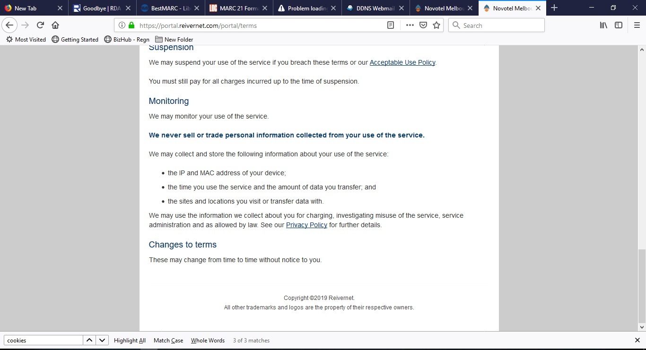Click the find bar text field with cookies
The width and height of the screenshot is (646, 350).
click(43, 340)
